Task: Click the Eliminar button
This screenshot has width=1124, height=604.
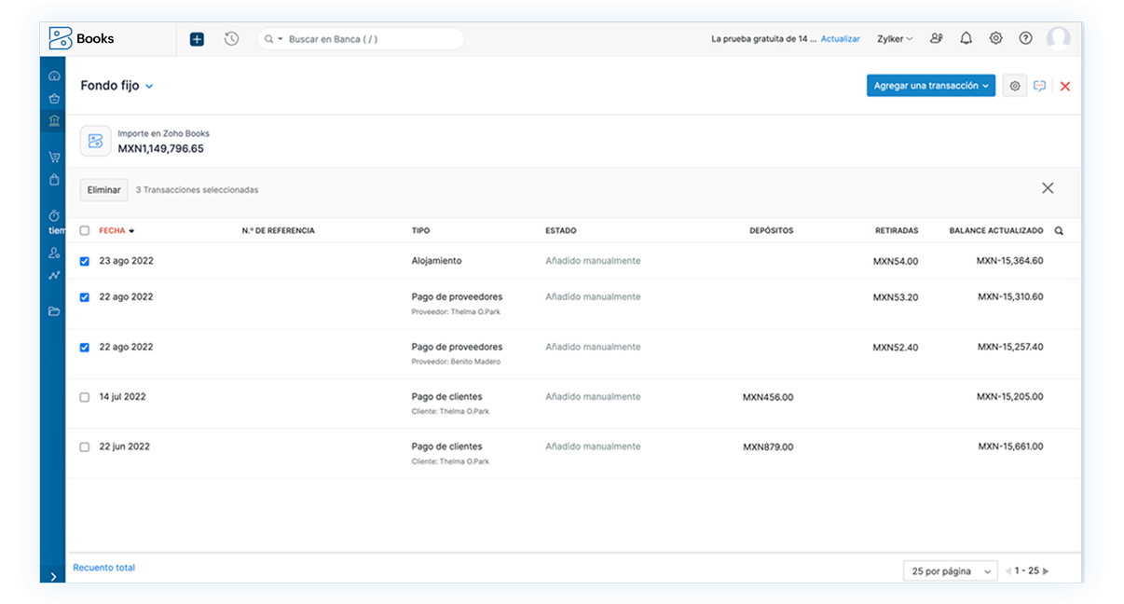Action: pyautogui.click(x=103, y=190)
